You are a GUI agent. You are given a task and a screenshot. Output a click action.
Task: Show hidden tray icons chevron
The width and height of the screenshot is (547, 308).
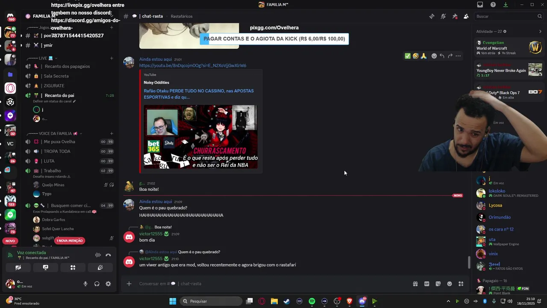pyautogui.click(x=448, y=301)
